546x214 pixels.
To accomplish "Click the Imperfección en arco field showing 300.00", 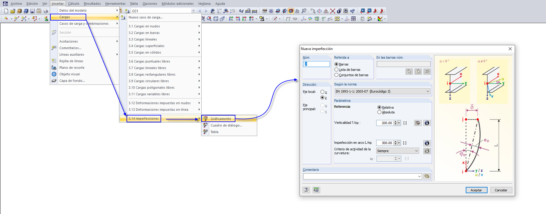I will point(385,143).
